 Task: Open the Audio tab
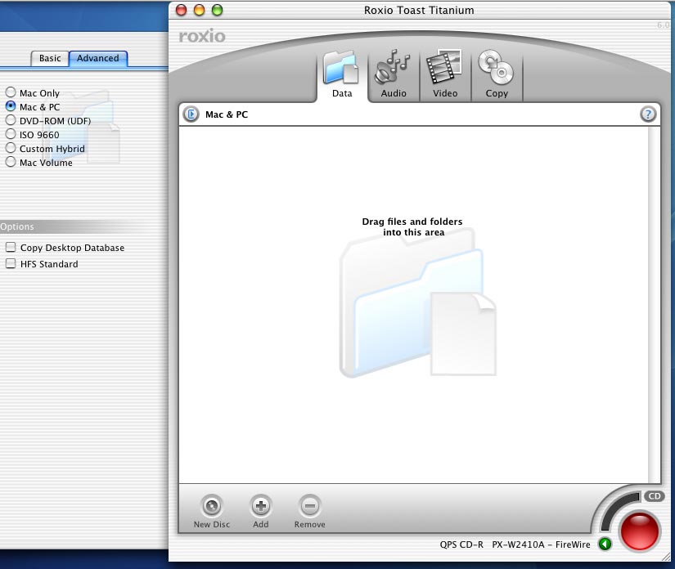tap(394, 75)
